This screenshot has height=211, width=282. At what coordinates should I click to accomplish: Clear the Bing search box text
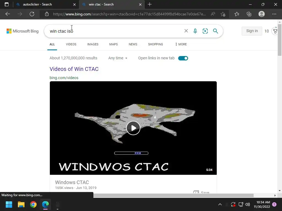click(x=186, y=31)
